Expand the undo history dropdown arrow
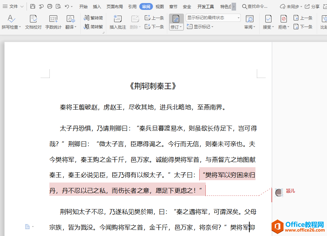The image size is (327, 236). point(72,7)
